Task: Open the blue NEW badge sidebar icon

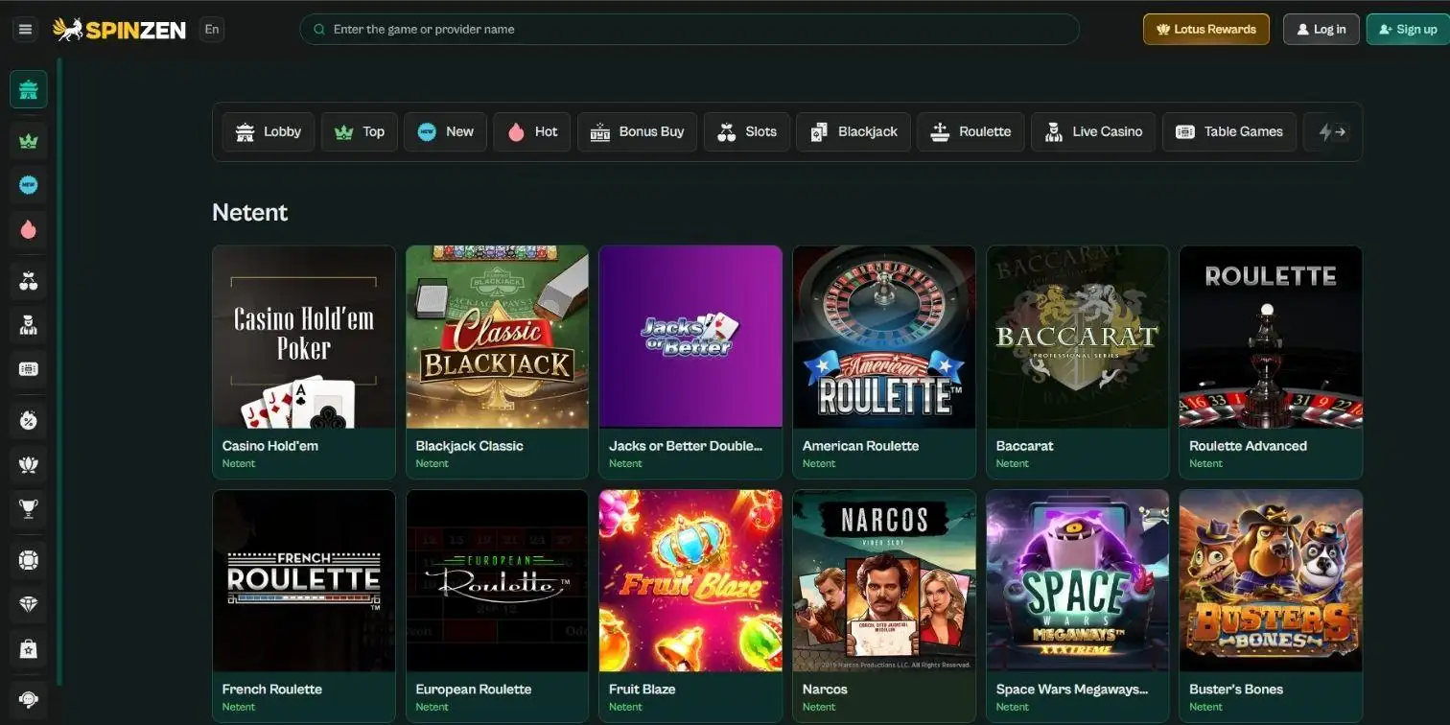Action: pyautogui.click(x=28, y=185)
